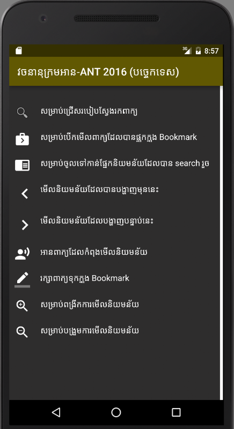This screenshot has width=234, height=429.
Task: Tap the zoom in magnifier icon
Action: click(x=22, y=306)
